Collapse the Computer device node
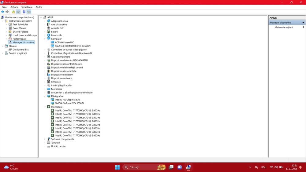 [x=45, y=39]
